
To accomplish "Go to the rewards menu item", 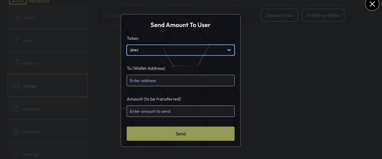I will [31, 109].
